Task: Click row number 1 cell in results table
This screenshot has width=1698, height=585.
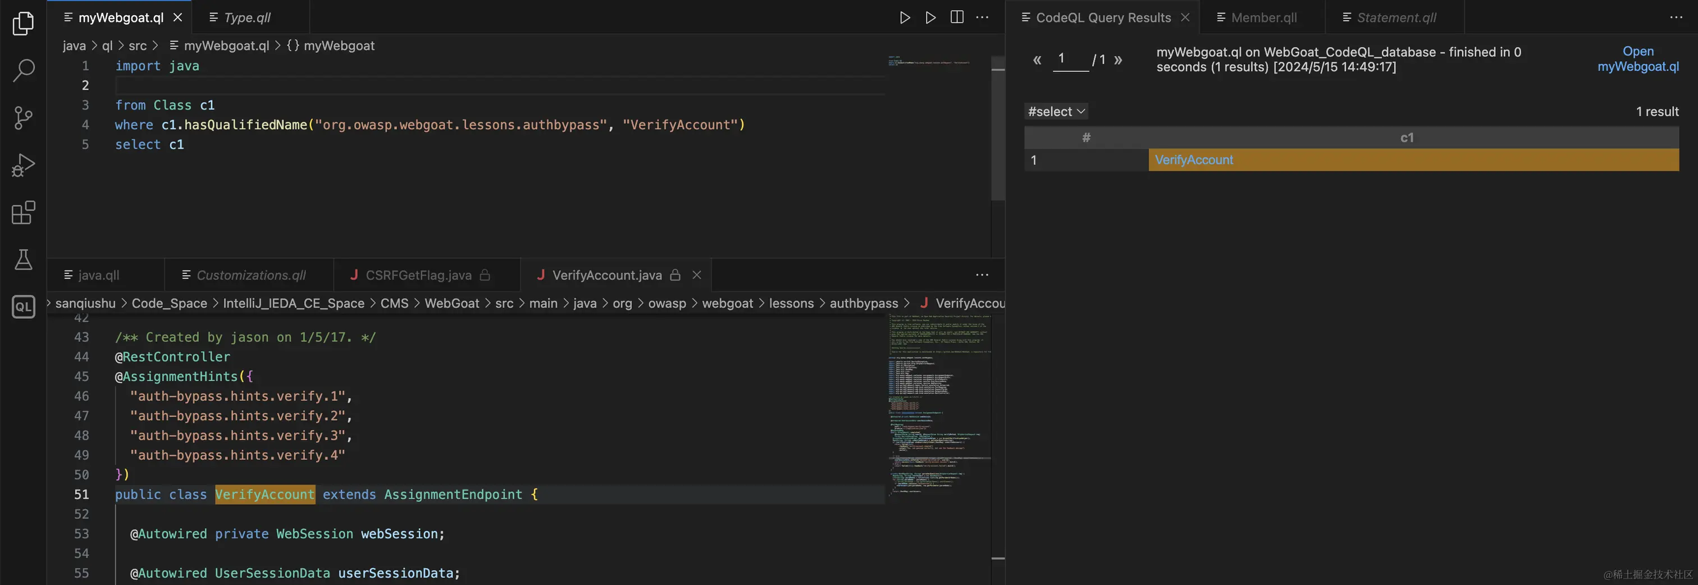Action: tap(1087, 160)
